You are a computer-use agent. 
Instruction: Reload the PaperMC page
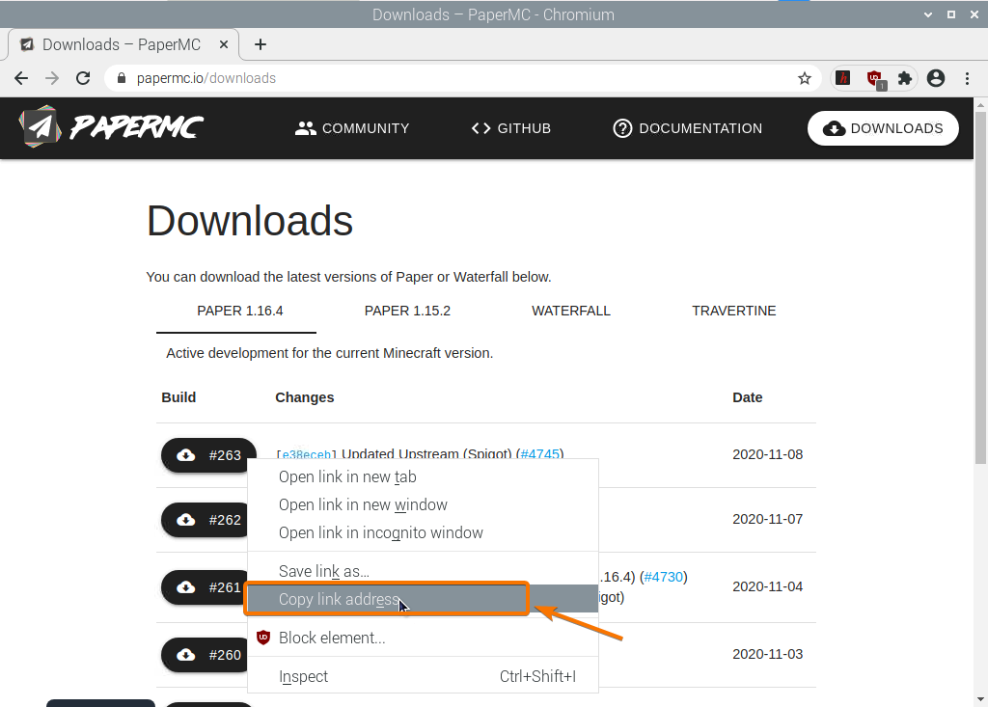(83, 78)
